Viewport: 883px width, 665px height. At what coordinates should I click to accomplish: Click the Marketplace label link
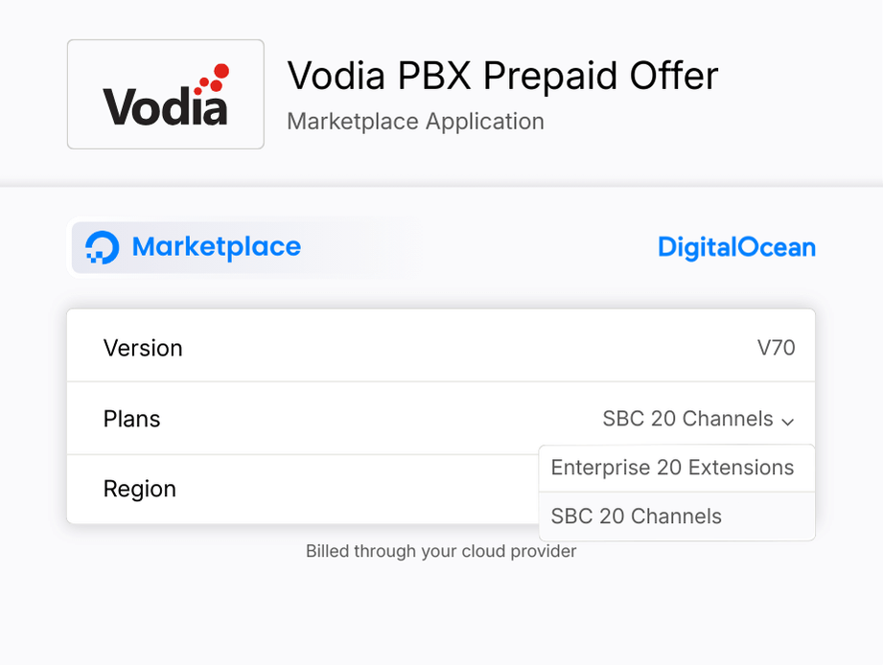[217, 247]
